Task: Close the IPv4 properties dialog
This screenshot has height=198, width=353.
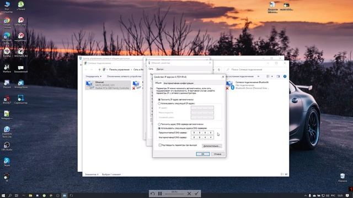Action: tap(223, 77)
